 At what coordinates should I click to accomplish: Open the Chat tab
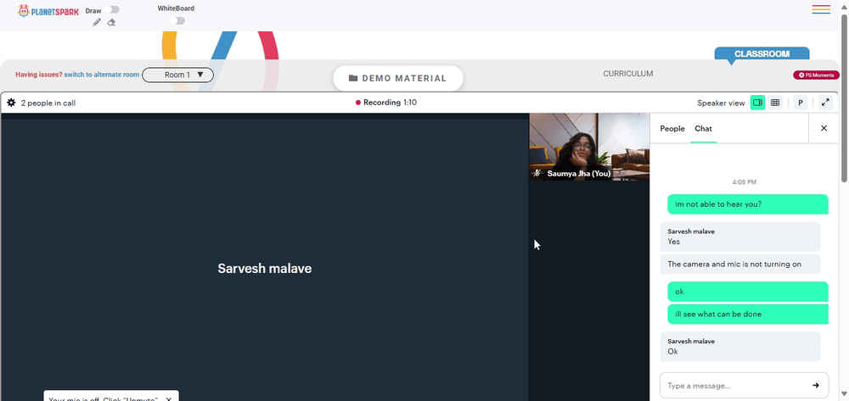click(x=703, y=129)
